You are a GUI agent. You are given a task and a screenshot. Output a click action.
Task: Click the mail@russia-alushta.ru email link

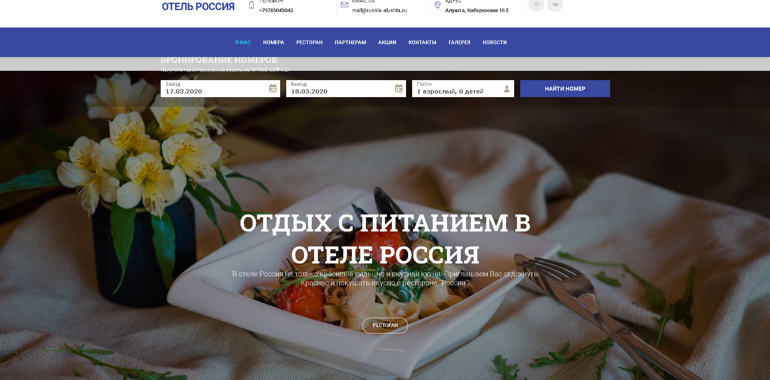click(379, 11)
